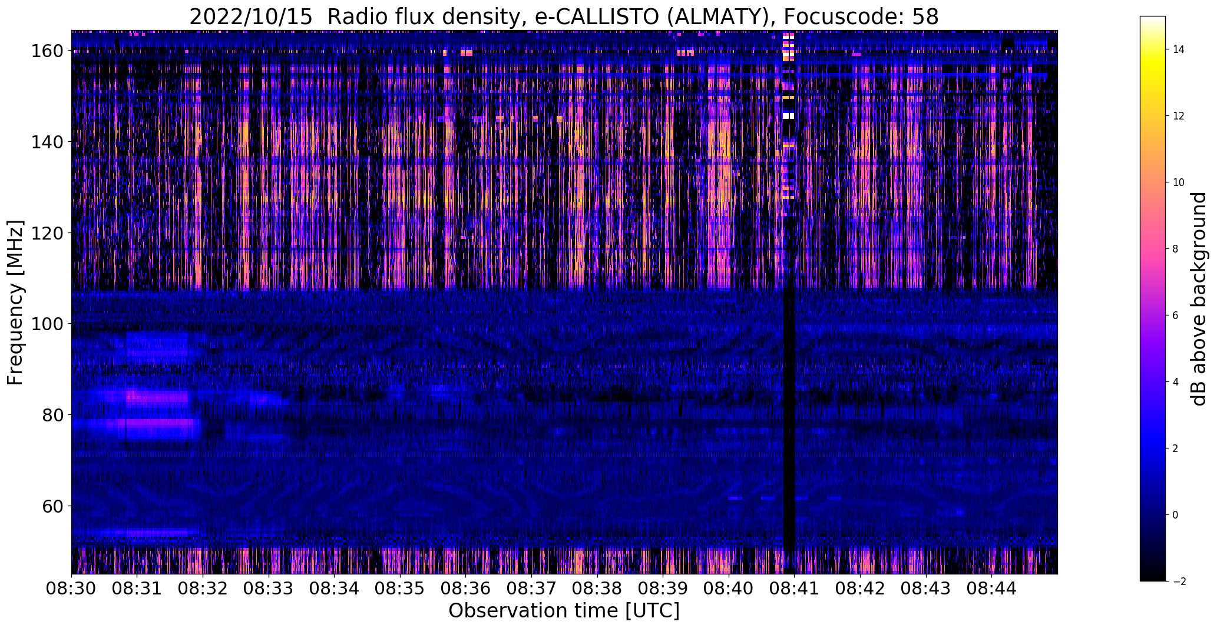The width and height of the screenshot is (1217, 628).
Task: Click the colorbar tick label 14
Action: tap(1179, 49)
